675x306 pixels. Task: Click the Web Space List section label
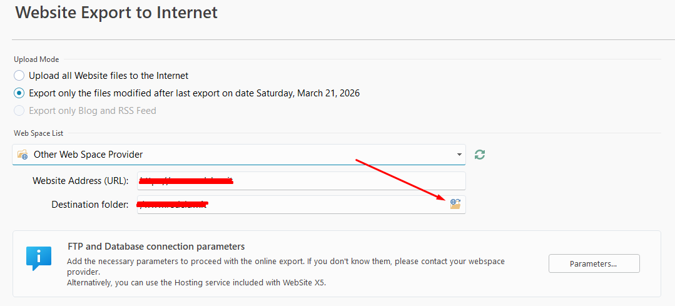click(x=39, y=133)
